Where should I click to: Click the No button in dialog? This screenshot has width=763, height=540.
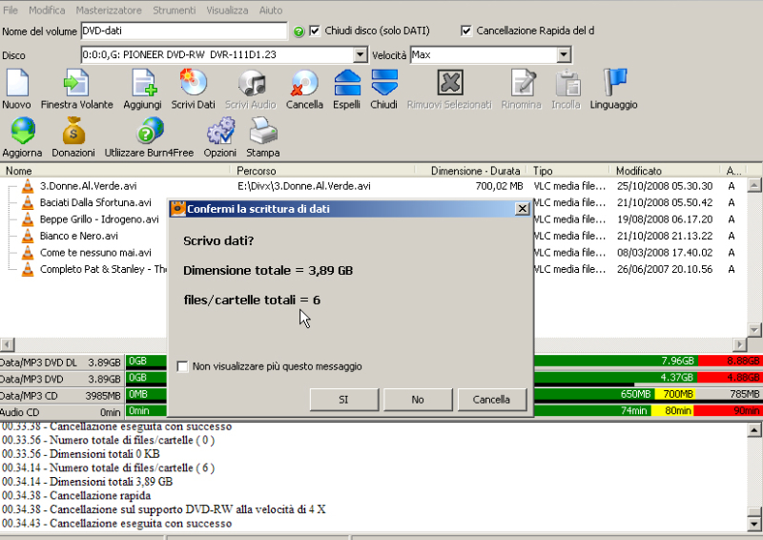(x=418, y=400)
